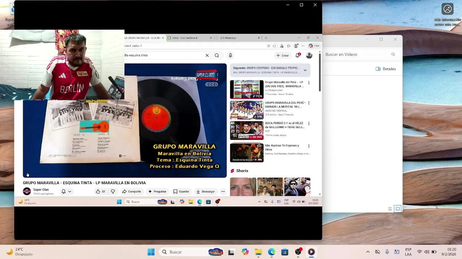Show hidden icons chevron in system tray

(x=368, y=252)
